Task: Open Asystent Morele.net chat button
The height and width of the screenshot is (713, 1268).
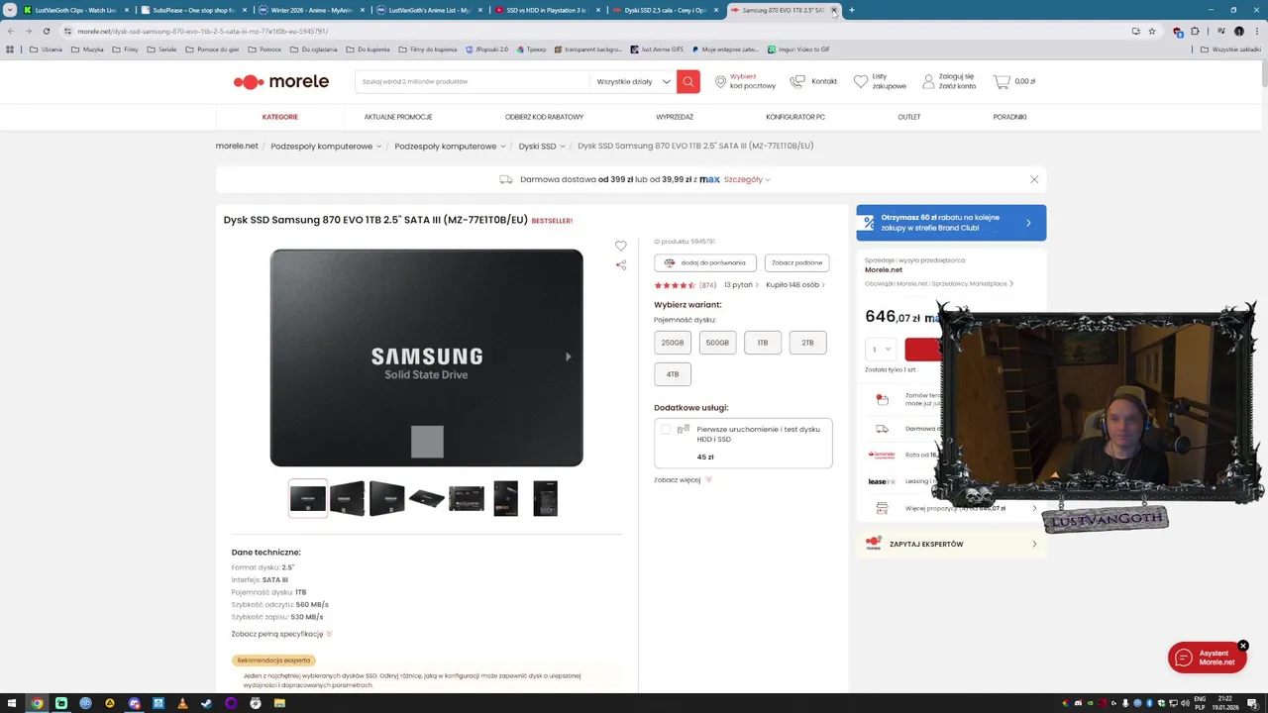Action: click(x=1207, y=658)
